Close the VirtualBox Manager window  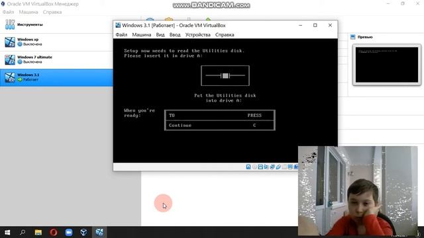tap(417, 3)
